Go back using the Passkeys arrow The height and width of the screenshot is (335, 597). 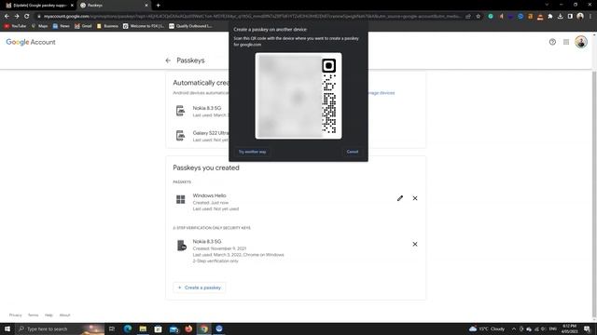pos(168,60)
